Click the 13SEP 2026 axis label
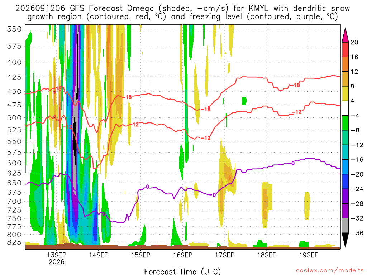The height and width of the screenshot is (275, 367). point(56,258)
